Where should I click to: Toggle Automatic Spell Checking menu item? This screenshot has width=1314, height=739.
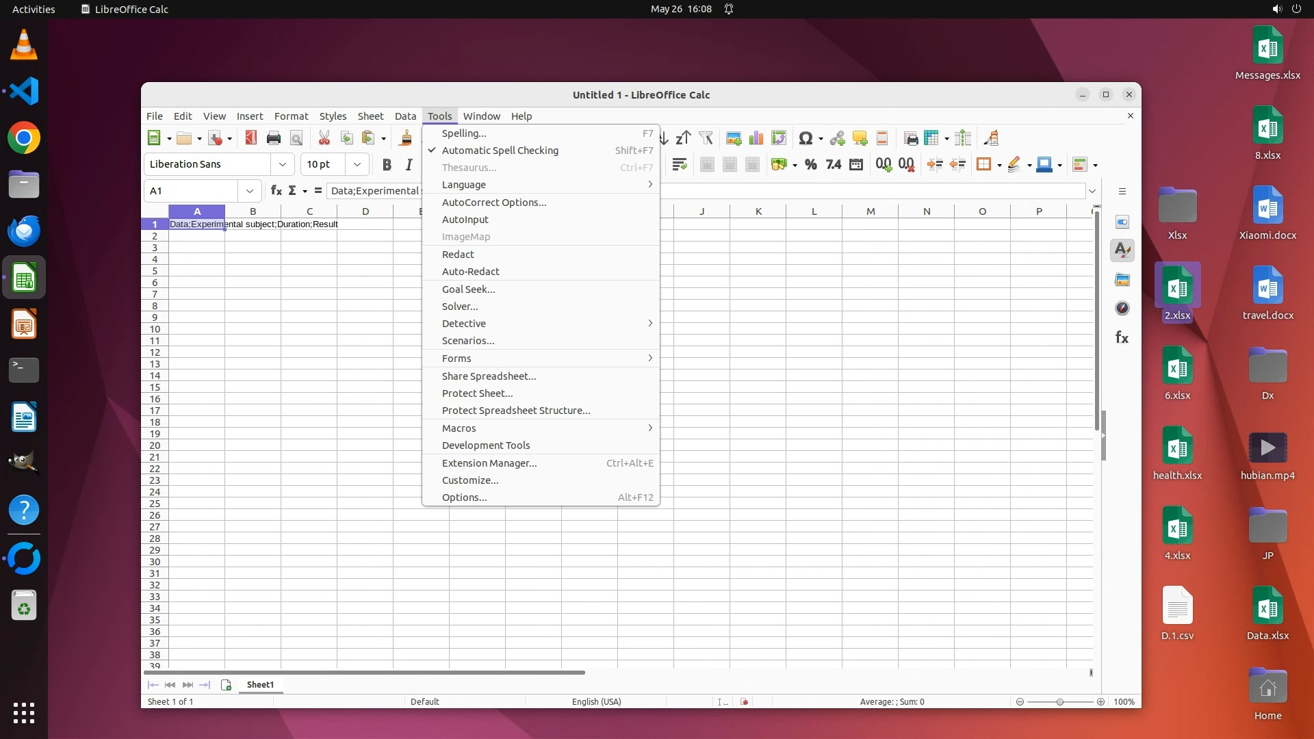coord(500,151)
